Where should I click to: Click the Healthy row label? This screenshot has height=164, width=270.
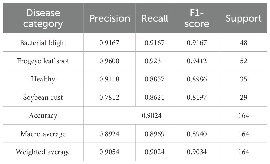click(x=43, y=79)
